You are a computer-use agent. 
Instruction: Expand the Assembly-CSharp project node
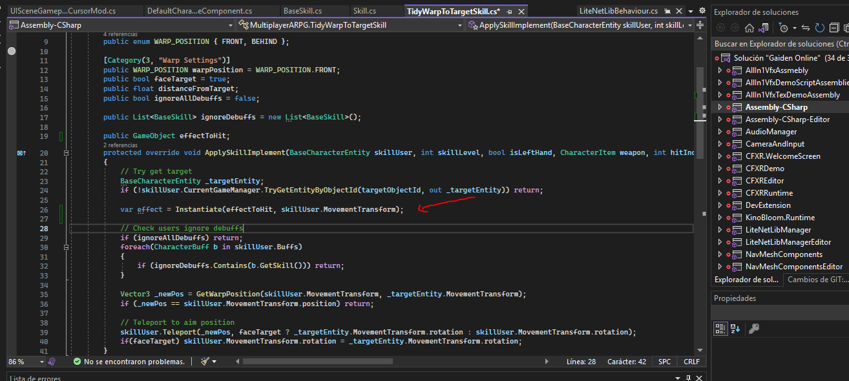pyautogui.click(x=719, y=107)
